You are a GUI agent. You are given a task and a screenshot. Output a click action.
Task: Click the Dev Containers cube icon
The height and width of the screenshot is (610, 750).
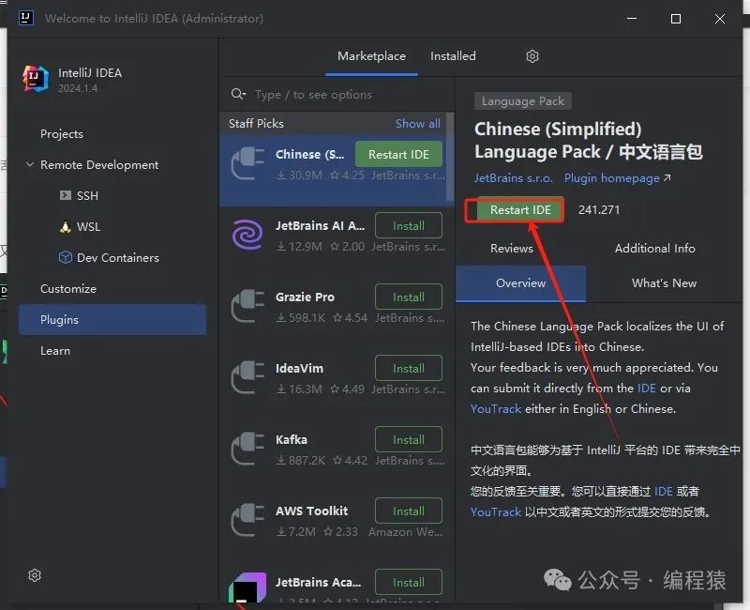point(66,258)
